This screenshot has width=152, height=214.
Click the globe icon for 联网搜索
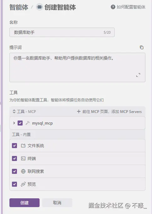pos(23,171)
